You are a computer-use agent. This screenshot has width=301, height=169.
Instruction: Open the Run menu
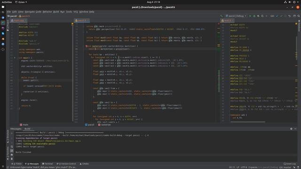click(x=63, y=12)
